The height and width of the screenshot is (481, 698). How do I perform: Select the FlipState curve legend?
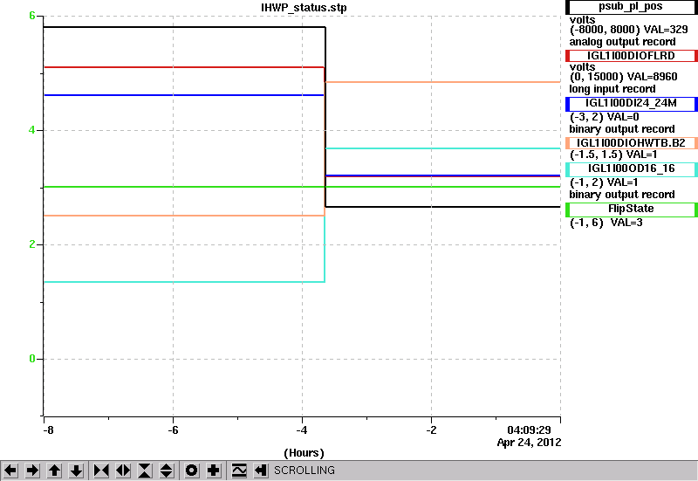[631, 210]
